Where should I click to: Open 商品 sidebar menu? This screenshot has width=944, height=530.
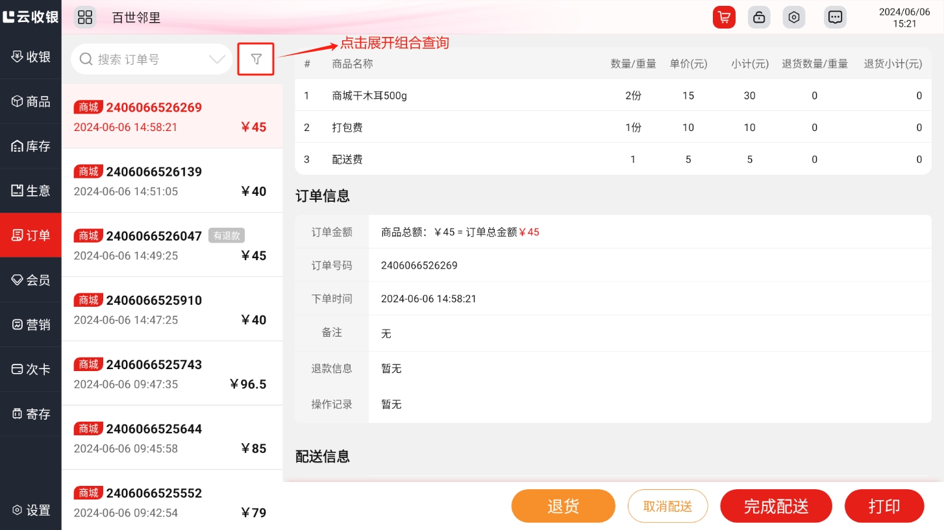coord(31,102)
